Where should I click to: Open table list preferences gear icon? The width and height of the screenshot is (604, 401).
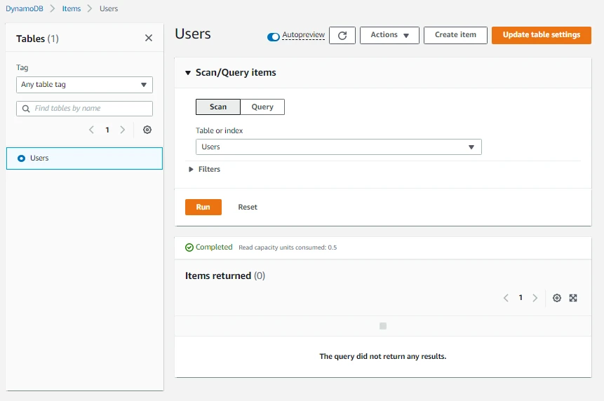click(147, 130)
